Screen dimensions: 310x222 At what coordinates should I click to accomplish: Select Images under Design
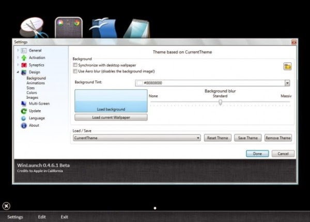click(32, 97)
